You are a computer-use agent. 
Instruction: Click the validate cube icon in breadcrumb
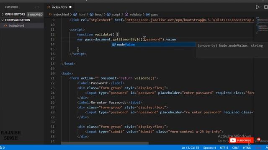click(126, 15)
